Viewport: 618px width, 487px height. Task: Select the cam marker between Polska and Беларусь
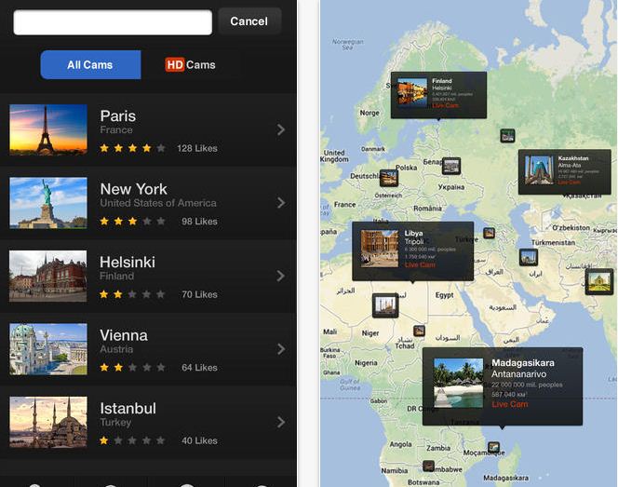450,167
